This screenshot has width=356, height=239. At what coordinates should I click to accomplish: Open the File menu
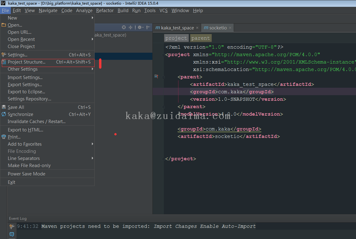click(5, 11)
